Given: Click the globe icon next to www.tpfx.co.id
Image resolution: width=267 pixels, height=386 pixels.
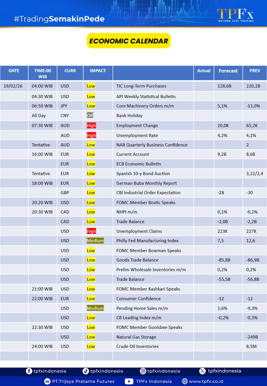Looking at the screenshot, I should coord(185,381).
